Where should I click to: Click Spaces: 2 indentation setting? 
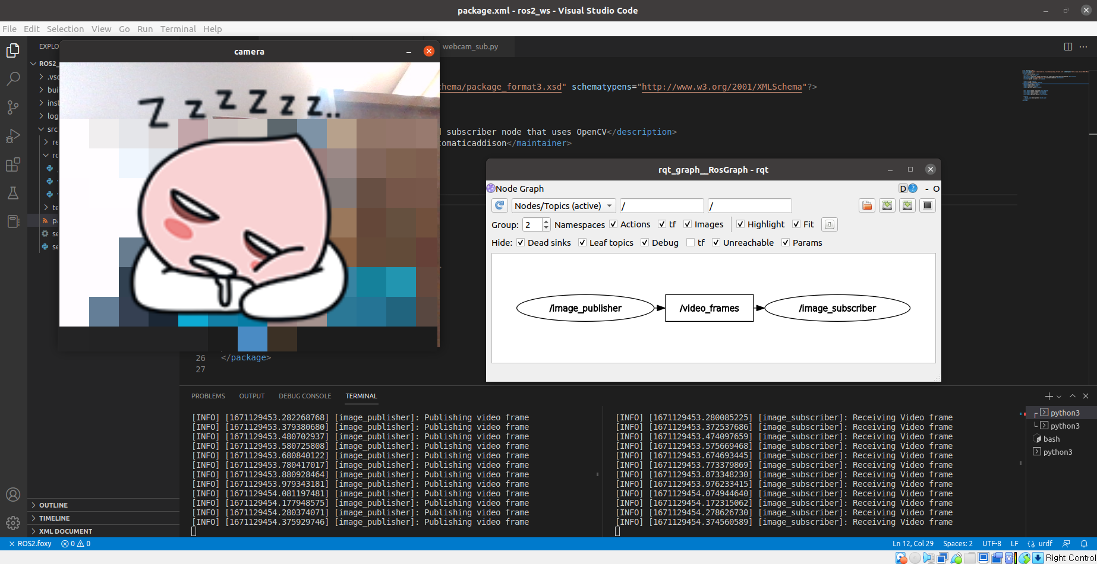click(x=958, y=543)
